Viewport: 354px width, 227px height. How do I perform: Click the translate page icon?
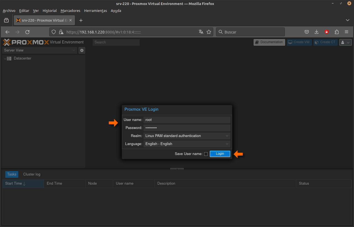point(201,32)
